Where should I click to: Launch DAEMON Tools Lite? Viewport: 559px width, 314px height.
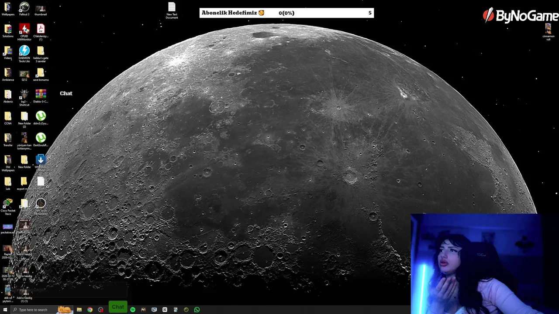(24, 54)
